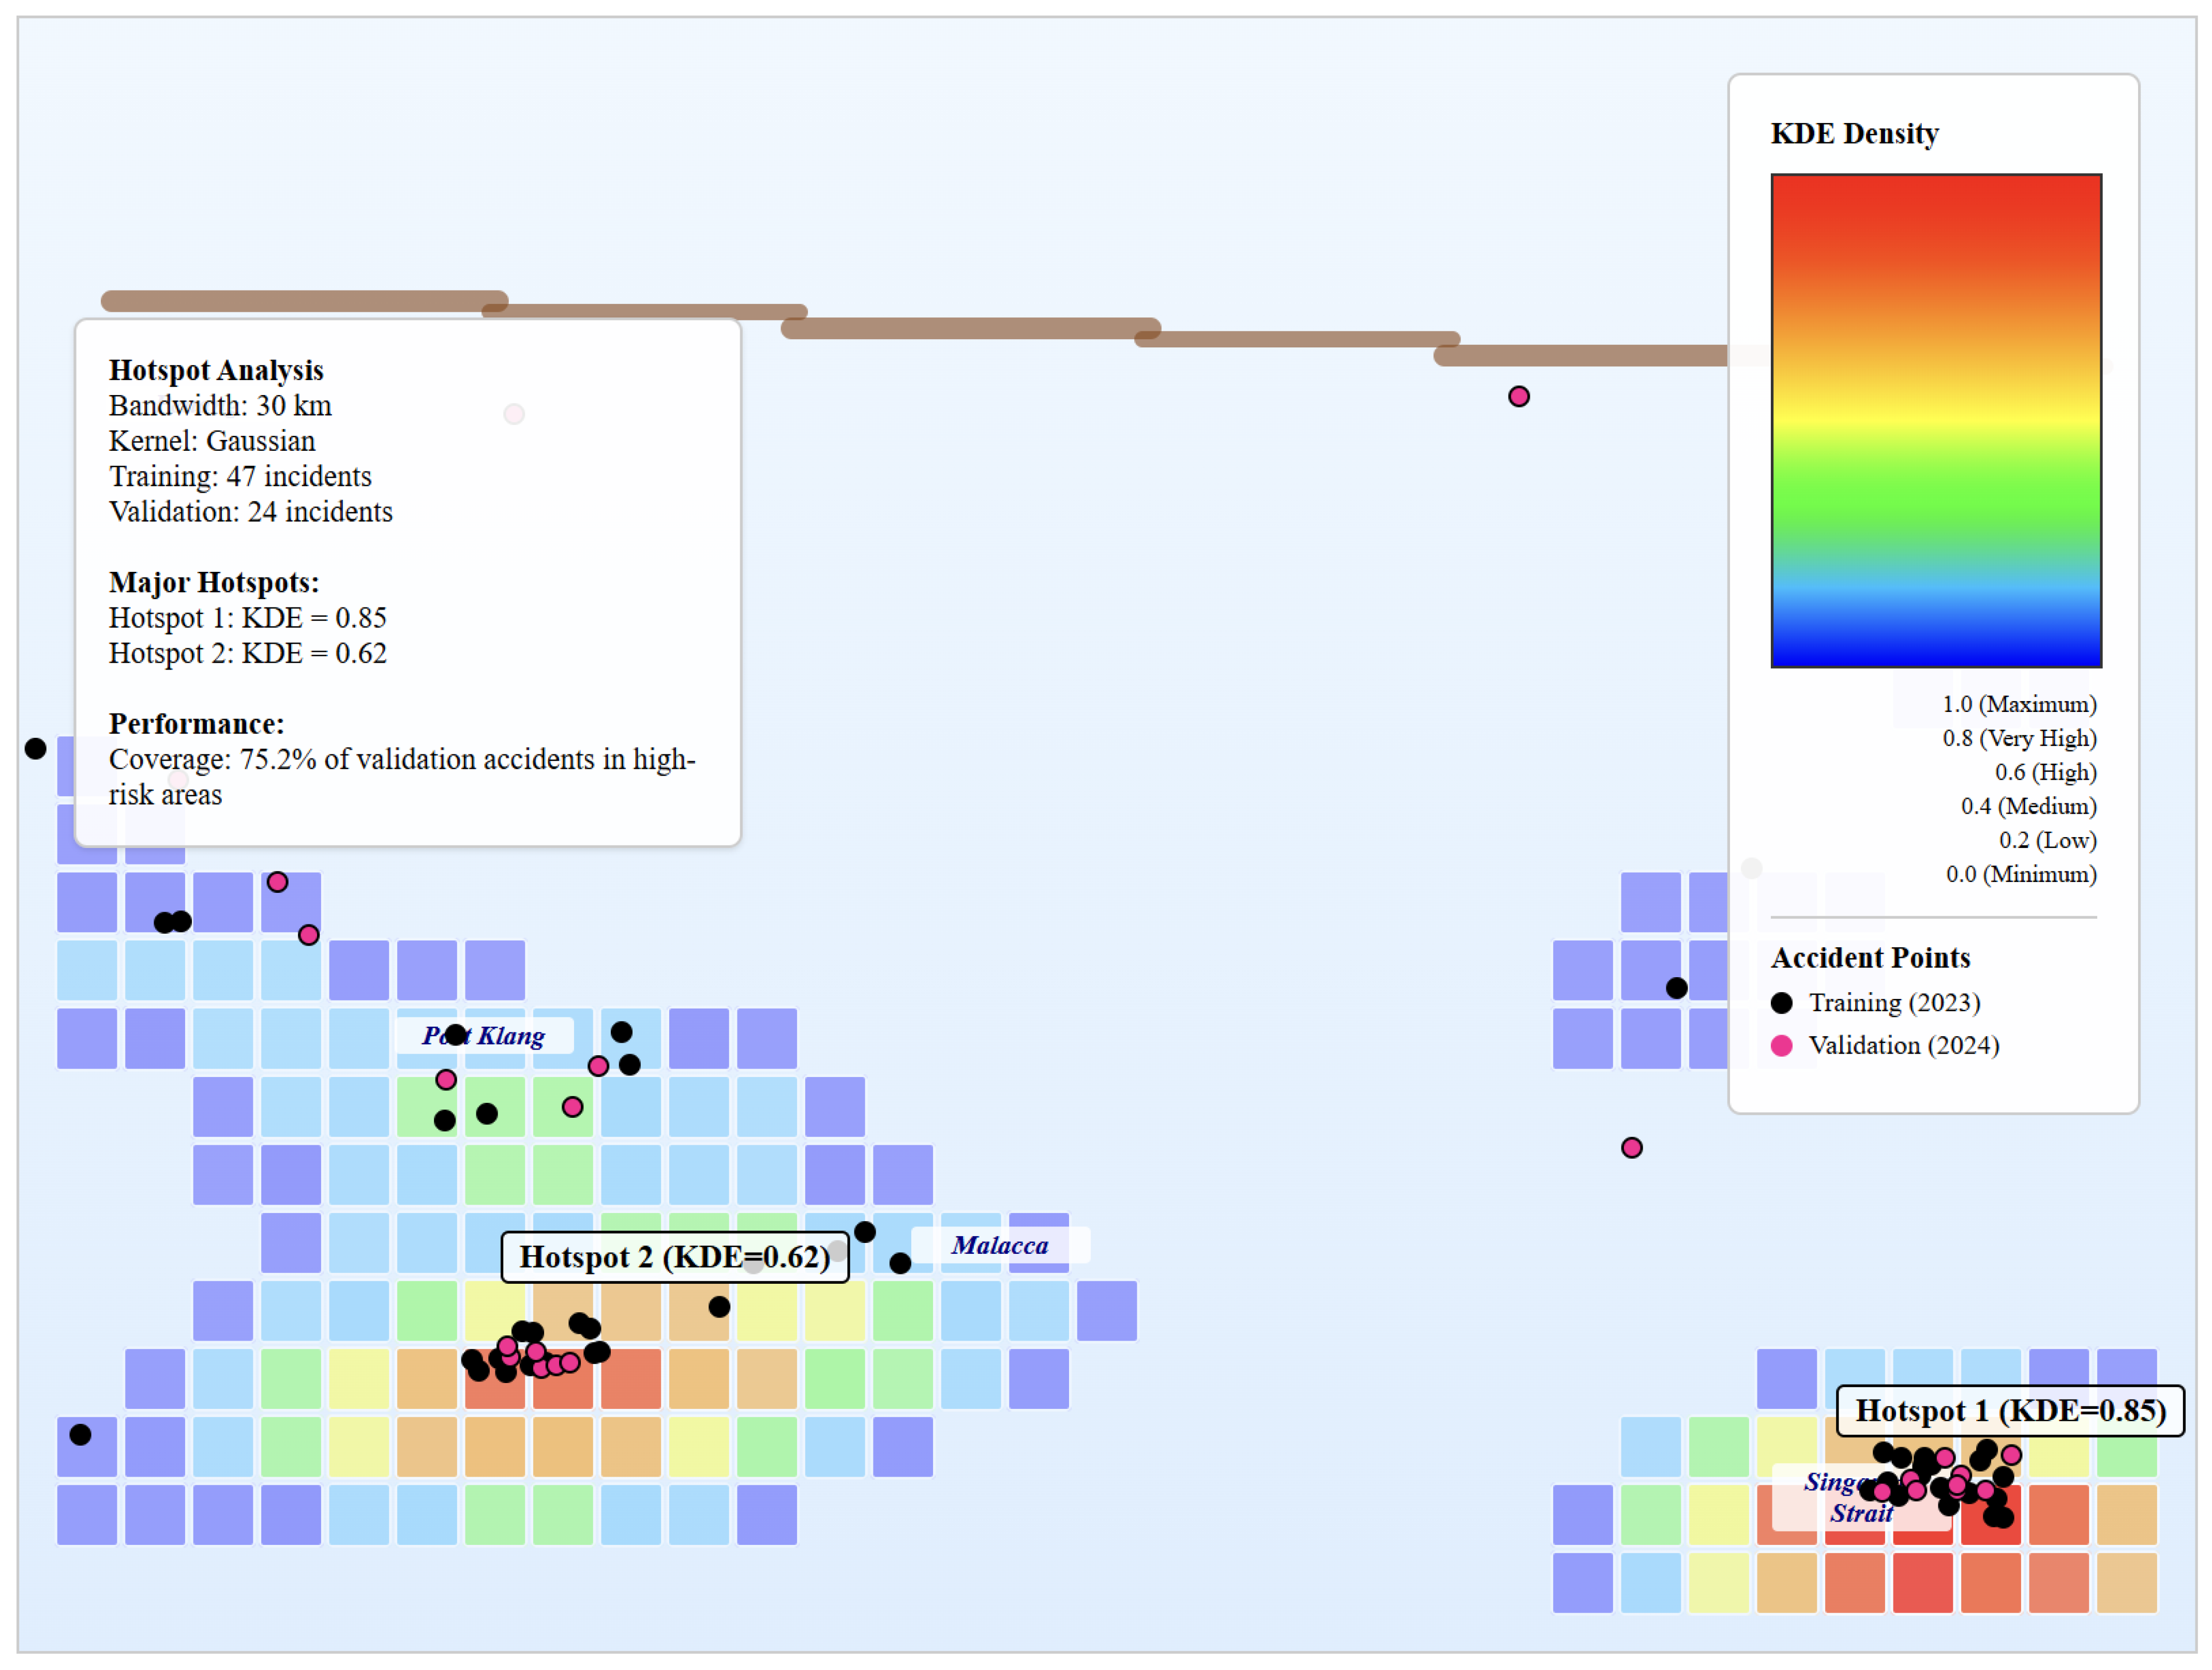The height and width of the screenshot is (1670, 2212).
Task: Click the pink validation point below coastline
Action: click(x=1518, y=397)
